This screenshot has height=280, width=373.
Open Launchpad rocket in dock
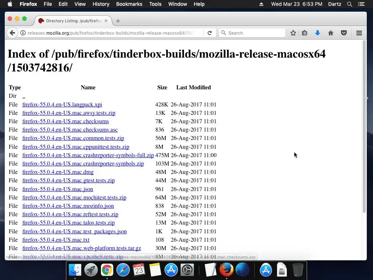click(x=91, y=270)
